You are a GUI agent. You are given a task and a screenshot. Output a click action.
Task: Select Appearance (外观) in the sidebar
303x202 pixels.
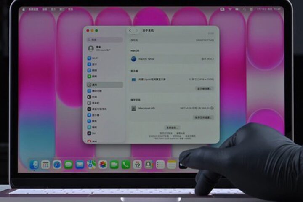click(x=104, y=97)
